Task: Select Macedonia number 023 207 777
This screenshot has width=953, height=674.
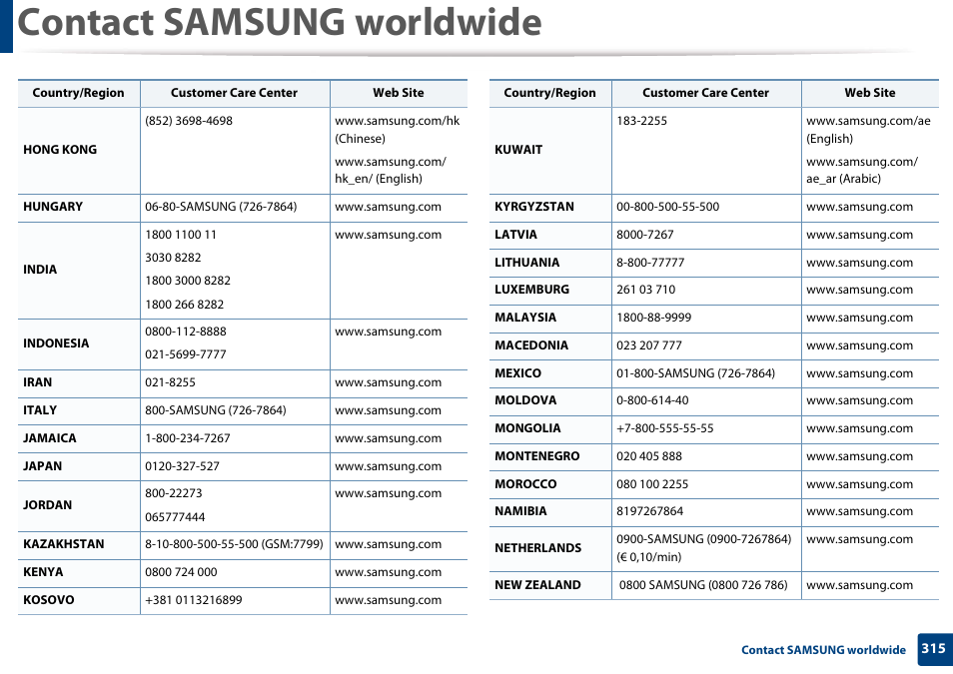Action: click(x=649, y=345)
